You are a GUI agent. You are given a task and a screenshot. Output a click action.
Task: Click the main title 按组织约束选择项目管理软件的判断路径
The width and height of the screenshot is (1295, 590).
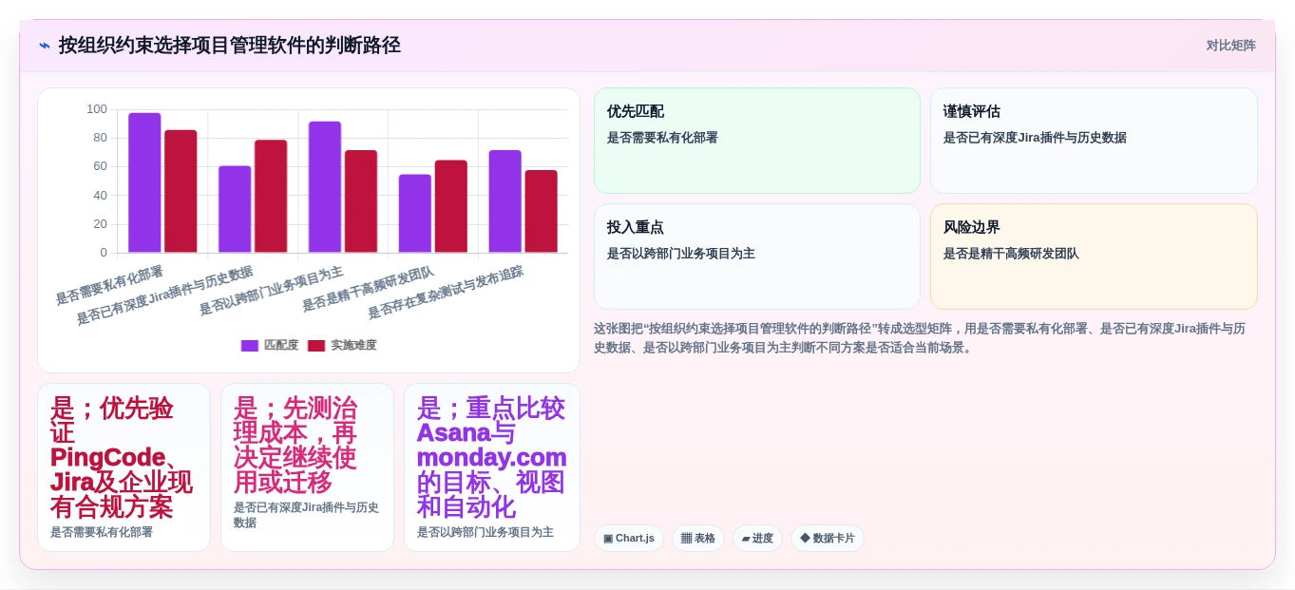(x=230, y=46)
